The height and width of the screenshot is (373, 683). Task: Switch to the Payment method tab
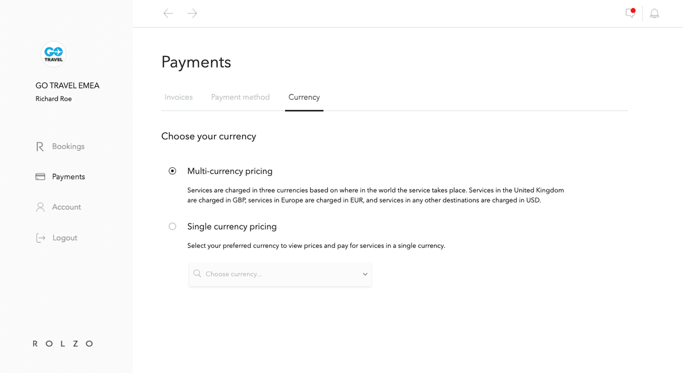click(x=240, y=98)
